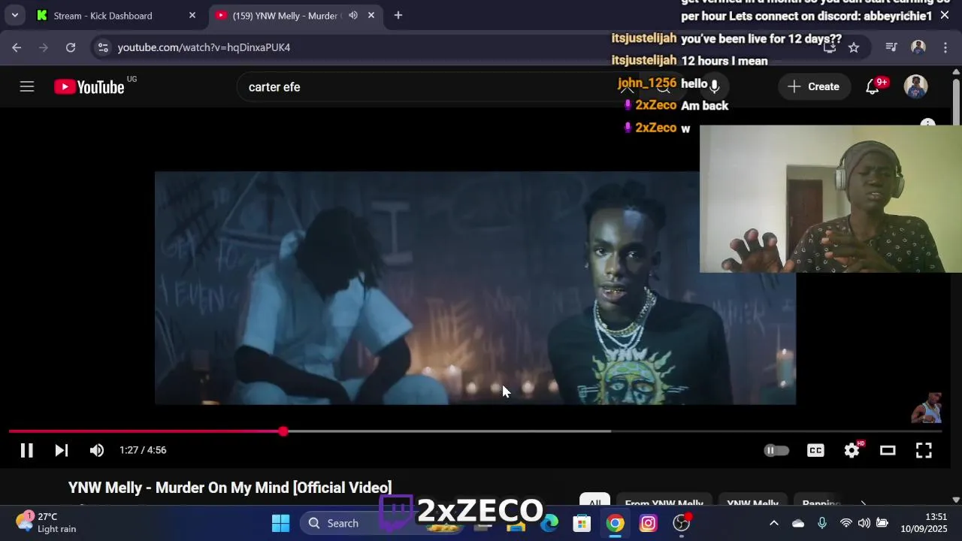The image size is (962, 541).
Task: Check the battery tray icon
Action: 882,523
